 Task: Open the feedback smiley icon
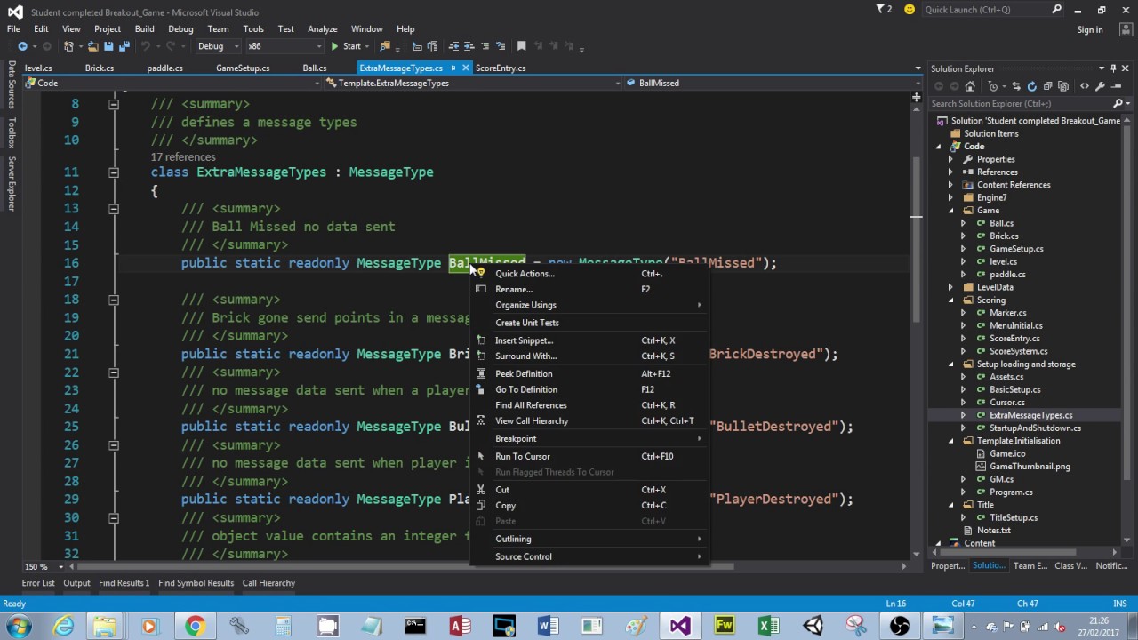point(909,10)
